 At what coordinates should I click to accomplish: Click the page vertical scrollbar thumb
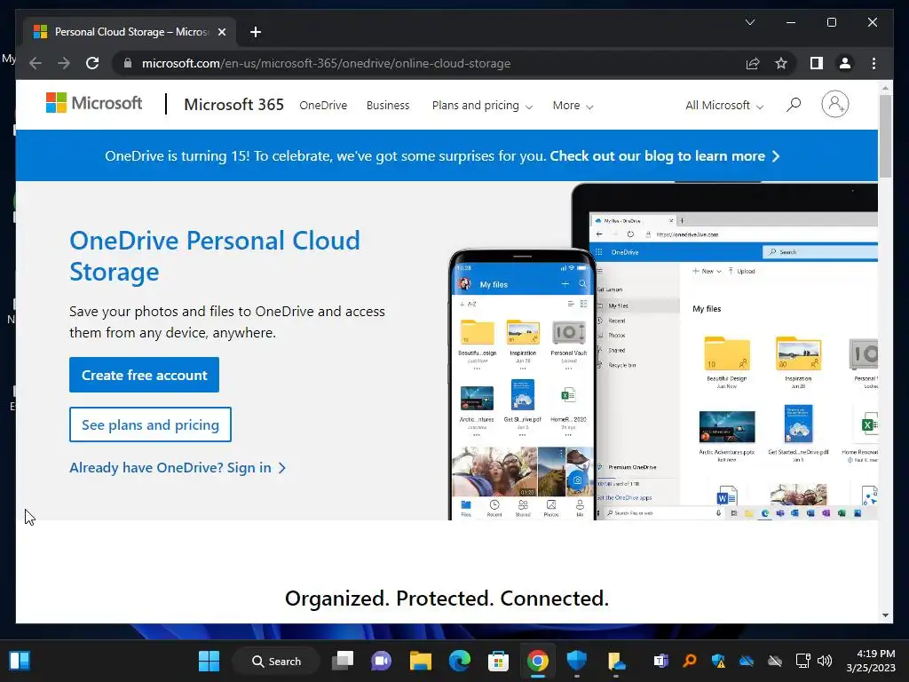pyautogui.click(x=885, y=136)
